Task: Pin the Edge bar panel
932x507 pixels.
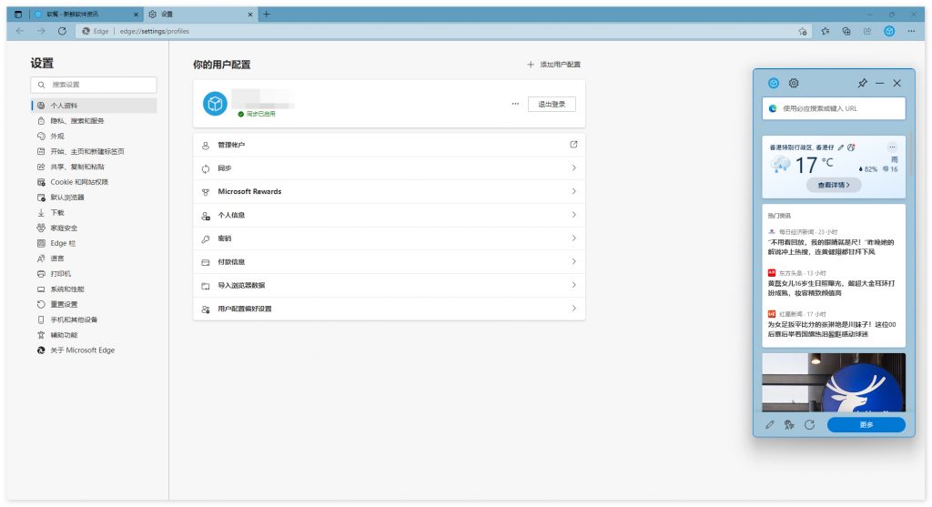Action: (x=862, y=83)
